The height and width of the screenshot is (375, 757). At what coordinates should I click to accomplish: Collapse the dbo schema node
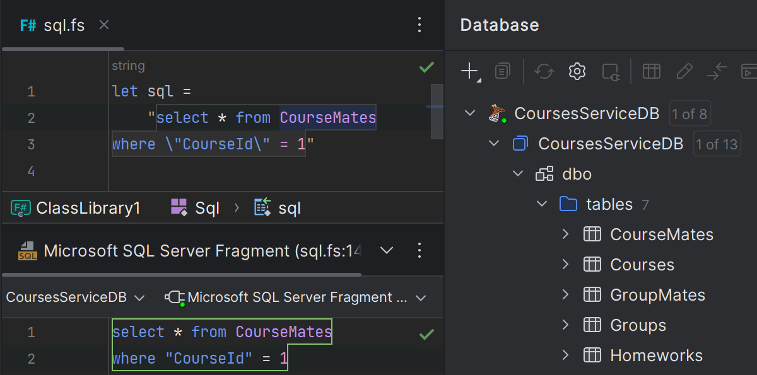pos(518,174)
